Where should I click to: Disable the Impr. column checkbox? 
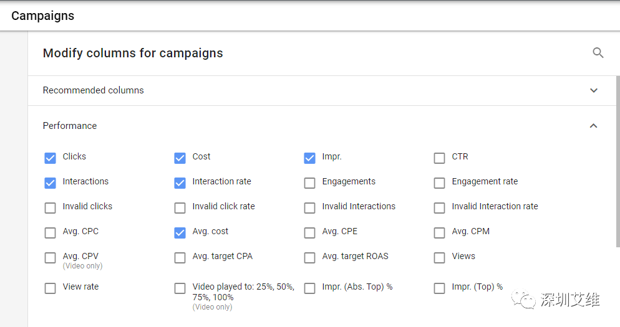(310, 158)
